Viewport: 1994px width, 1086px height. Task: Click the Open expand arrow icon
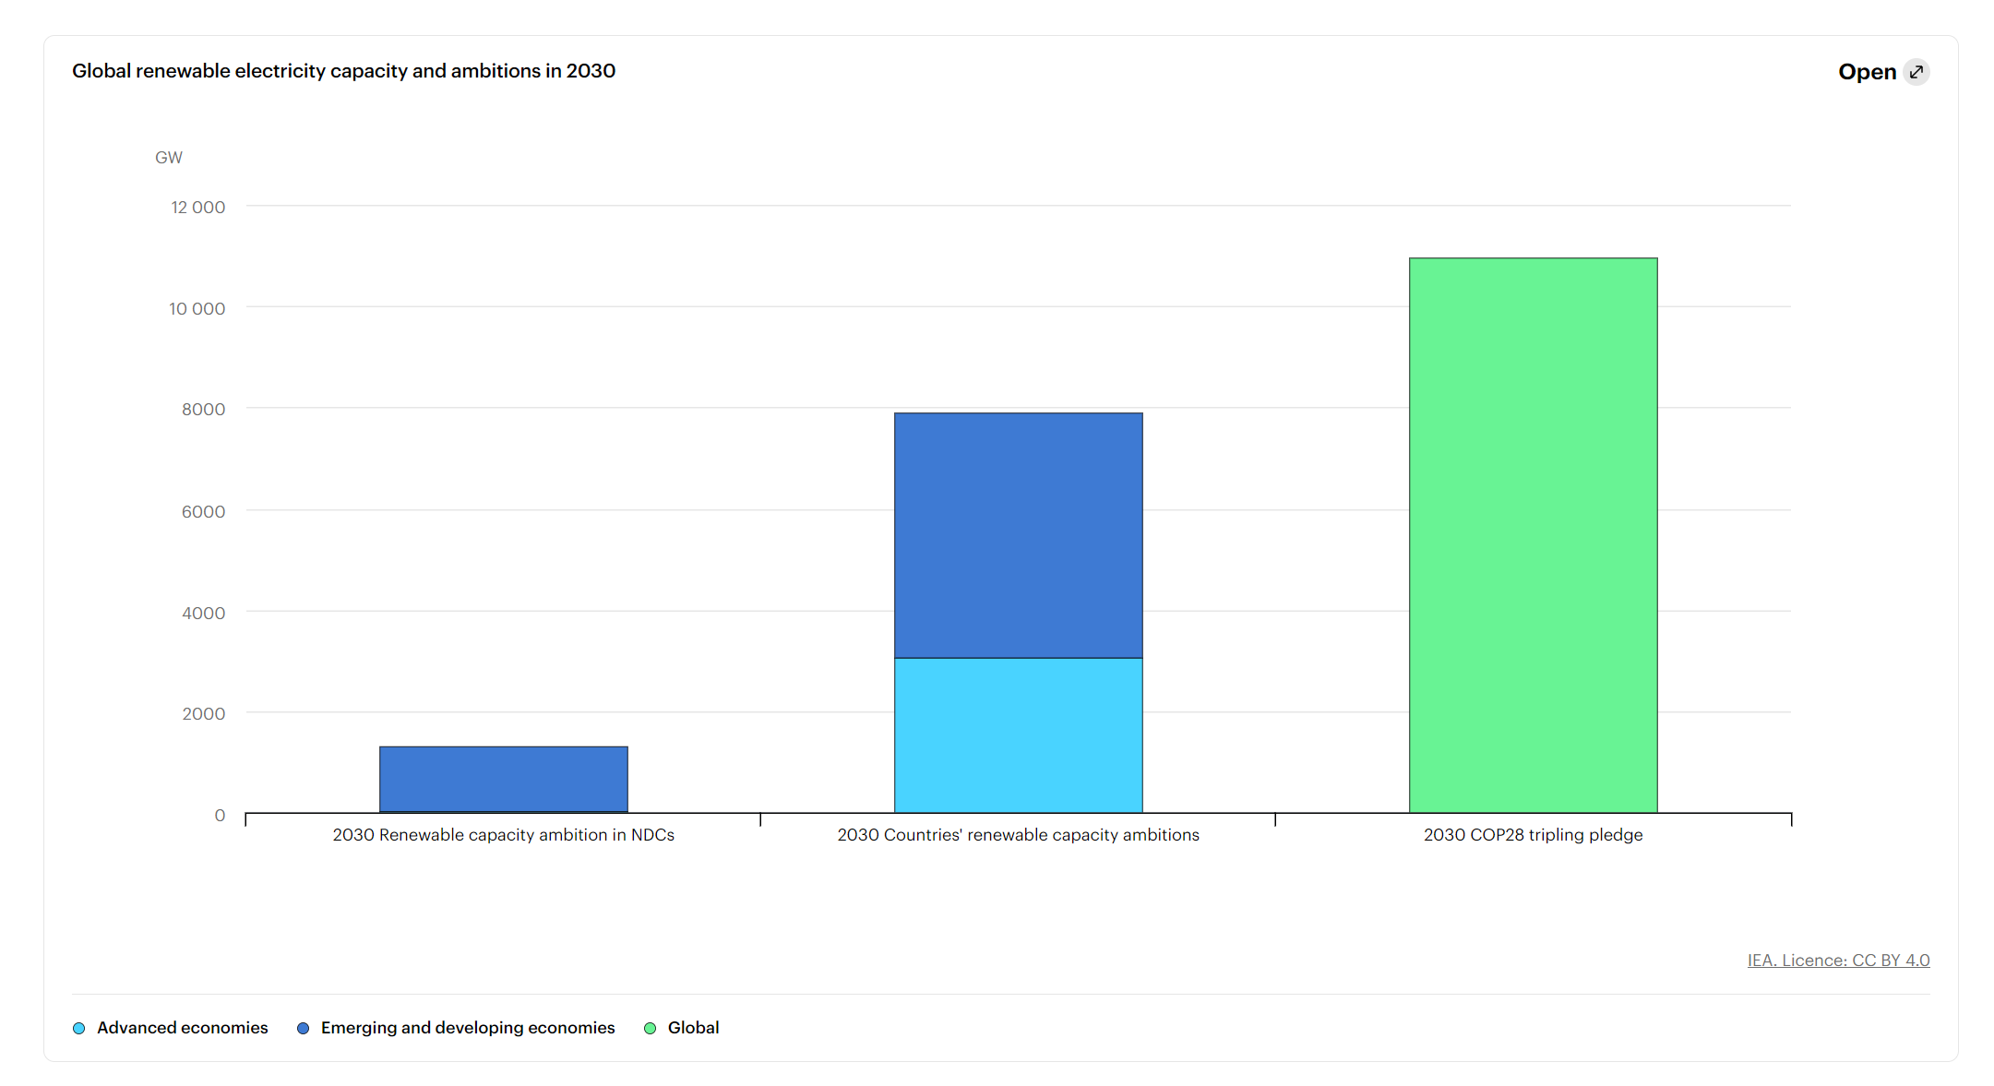coord(1916,72)
